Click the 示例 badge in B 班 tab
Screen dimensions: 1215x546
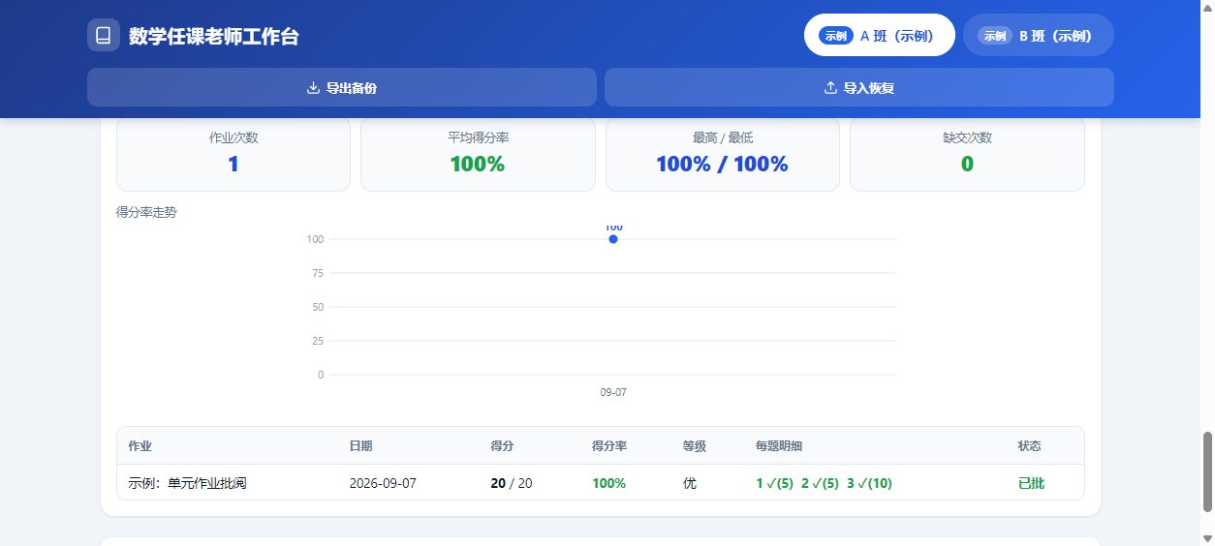pyautogui.click(x=995, y=36)
